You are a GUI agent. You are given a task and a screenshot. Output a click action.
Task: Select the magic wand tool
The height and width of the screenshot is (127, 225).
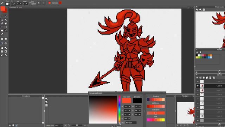click(6, 20)
